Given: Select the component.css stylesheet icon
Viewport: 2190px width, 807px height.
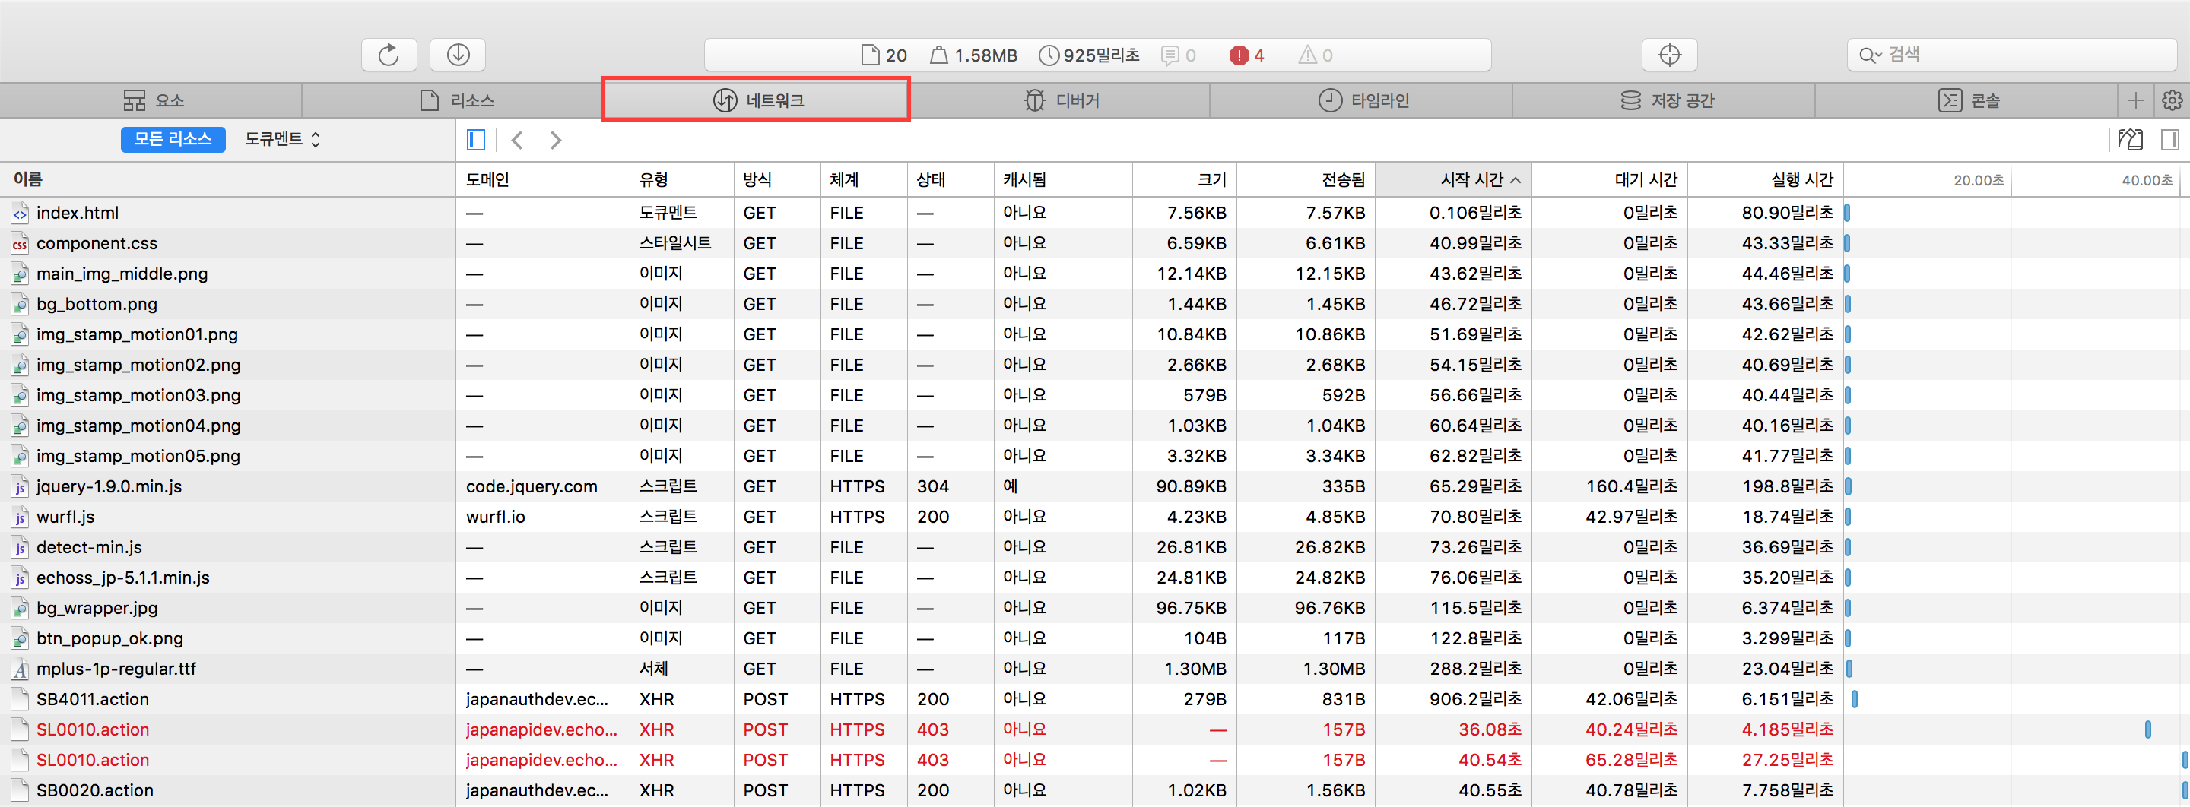Looking at the screenshot, I should pyautogui.click(x=20, y=244).
